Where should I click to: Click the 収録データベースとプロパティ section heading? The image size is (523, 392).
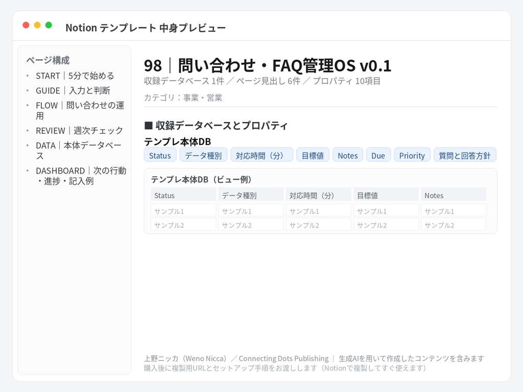point(216,126)
